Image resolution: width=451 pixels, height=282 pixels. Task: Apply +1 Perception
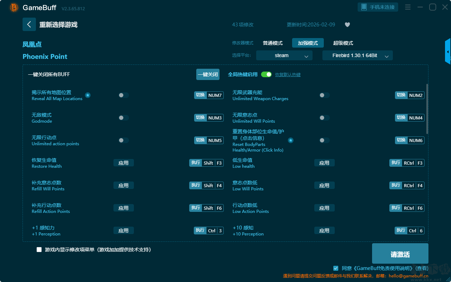coord(124,231)
